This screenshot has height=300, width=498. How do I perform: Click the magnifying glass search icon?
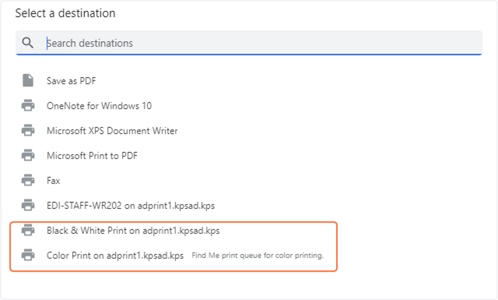click(x=28, y=43)
